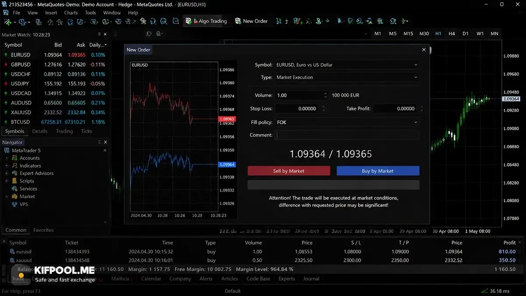Click the Market bag icon in Navigator

click(x=14, y=196)
